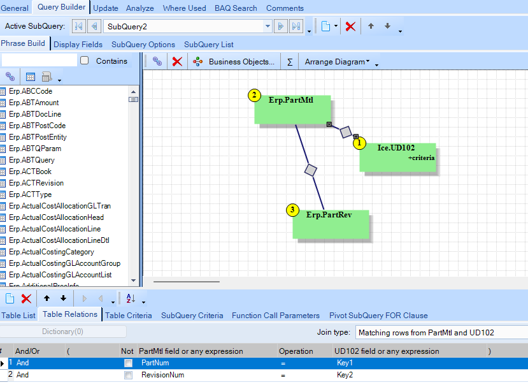Click the A-Z sort icon
The width and height of the screenshot is (528, 387).
pos(131,298)
